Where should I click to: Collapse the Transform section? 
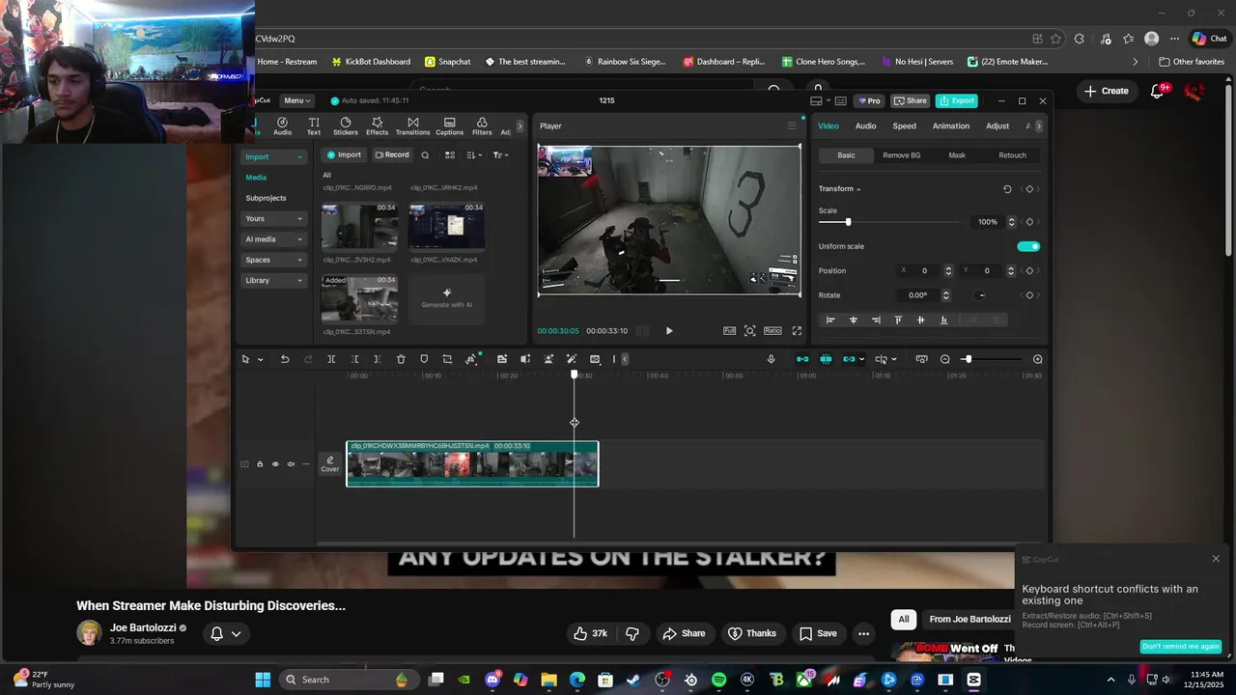(x=858, y=189)
